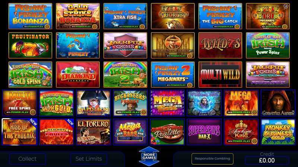Open Red Hot Fruits new game
This screenshot has height=167, width=298.
(57, 132)
